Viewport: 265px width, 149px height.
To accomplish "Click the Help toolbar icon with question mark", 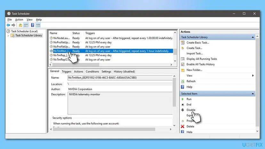I will 32,25.
